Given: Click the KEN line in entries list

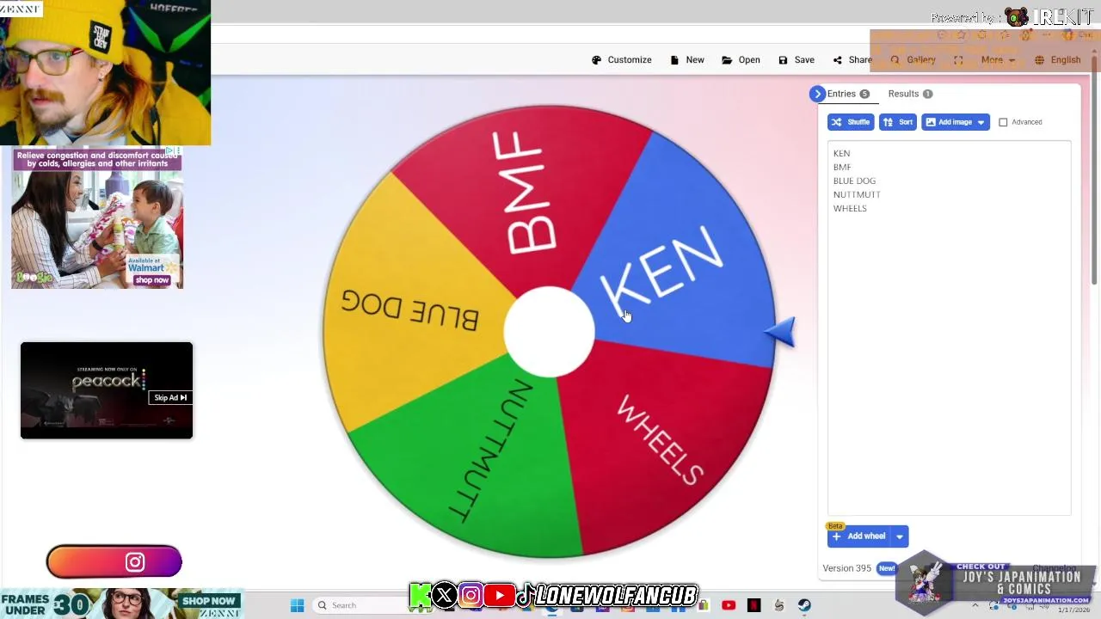Looking at the screenshot, I should pos(841,154).
